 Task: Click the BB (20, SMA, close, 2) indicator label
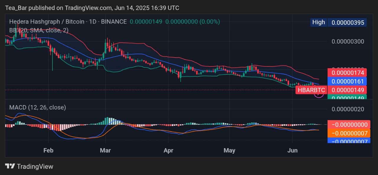38,30
